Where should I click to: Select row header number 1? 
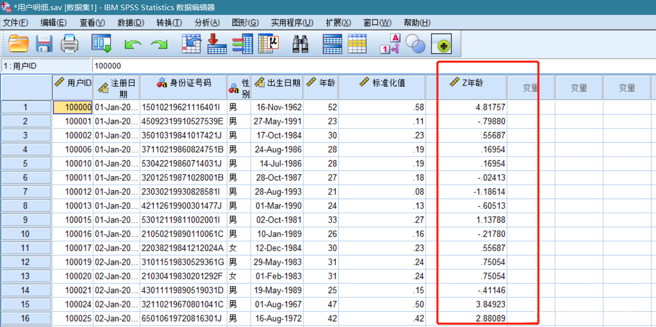26,107
